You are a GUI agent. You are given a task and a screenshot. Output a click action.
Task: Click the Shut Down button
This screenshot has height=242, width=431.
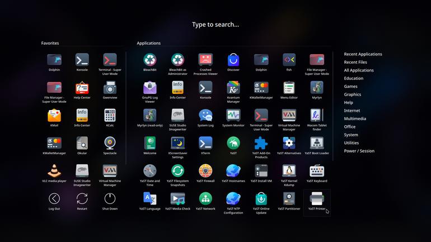click(x=110, y=201)
